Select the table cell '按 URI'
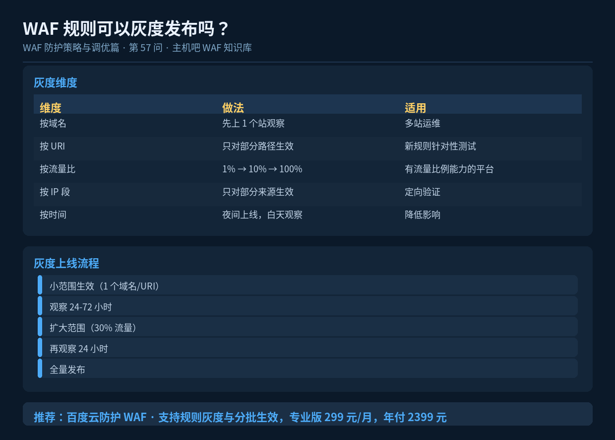Image resolution: width=615 pixels, height=440 pixels. coord(53,147)
